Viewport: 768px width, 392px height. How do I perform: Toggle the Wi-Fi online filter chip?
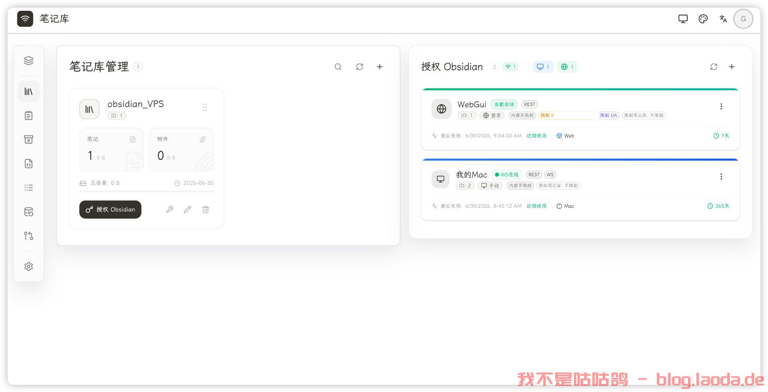tap(510, 67)
